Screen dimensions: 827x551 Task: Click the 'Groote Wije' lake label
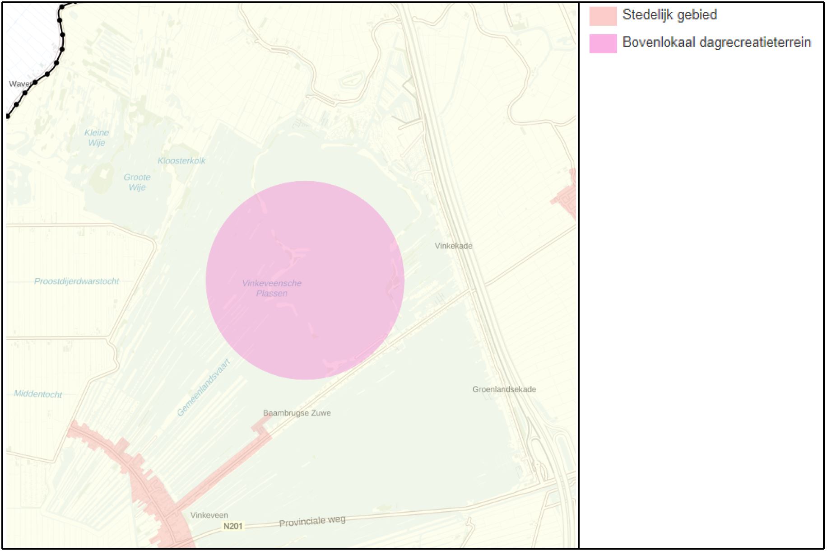tap(138, 182)
